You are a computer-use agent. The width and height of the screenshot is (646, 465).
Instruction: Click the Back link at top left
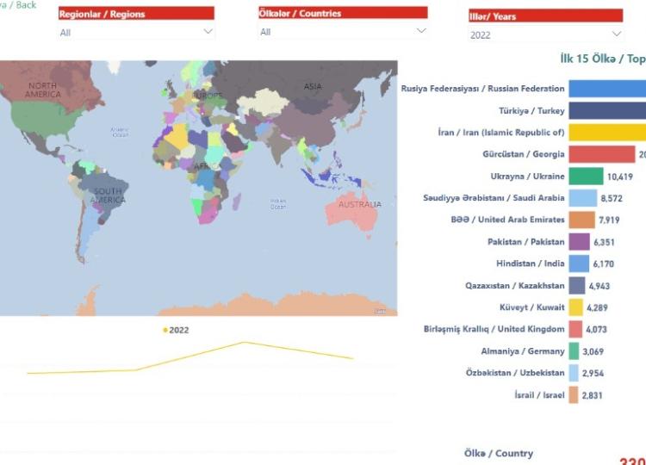coord(19,4)
